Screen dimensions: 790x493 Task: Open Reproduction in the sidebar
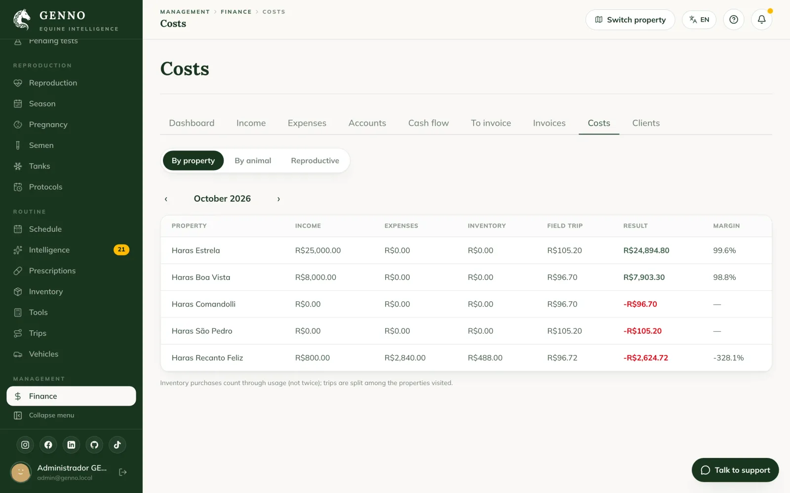(71, 83)
